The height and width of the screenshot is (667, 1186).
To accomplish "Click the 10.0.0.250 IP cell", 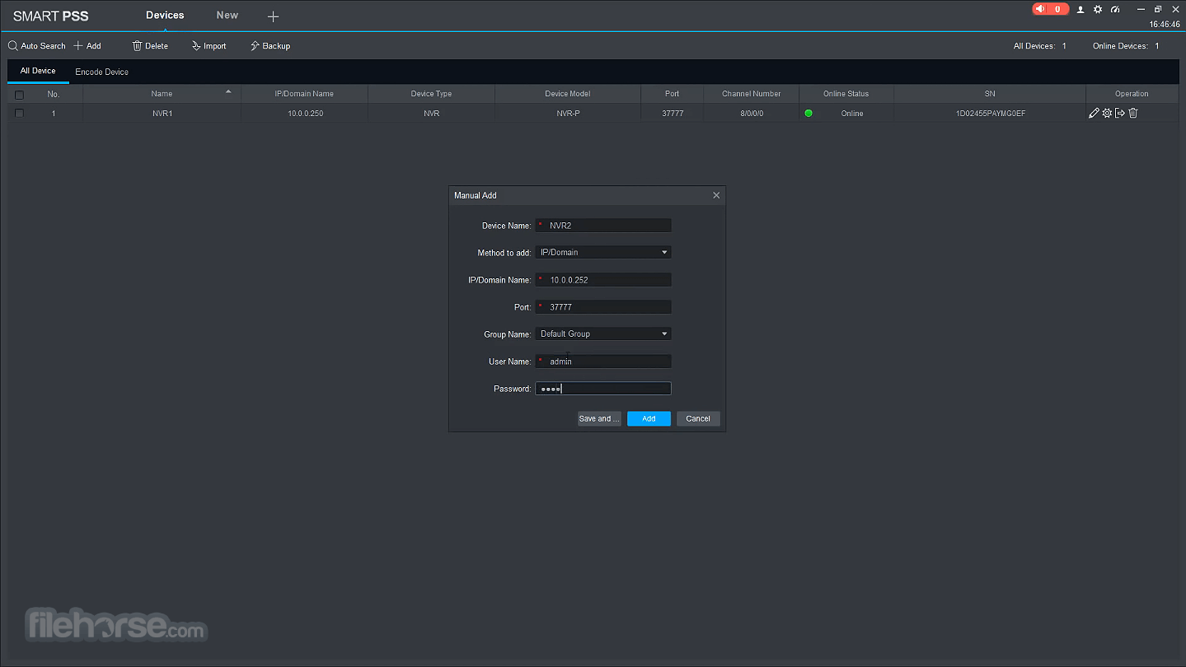I will pyautogui.click(x=305, y=114).
